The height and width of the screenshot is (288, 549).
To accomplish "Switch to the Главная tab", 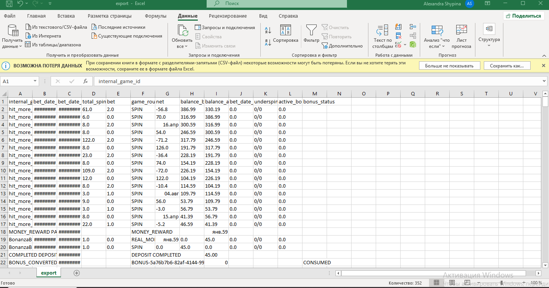I will click(x=36, y=16).
